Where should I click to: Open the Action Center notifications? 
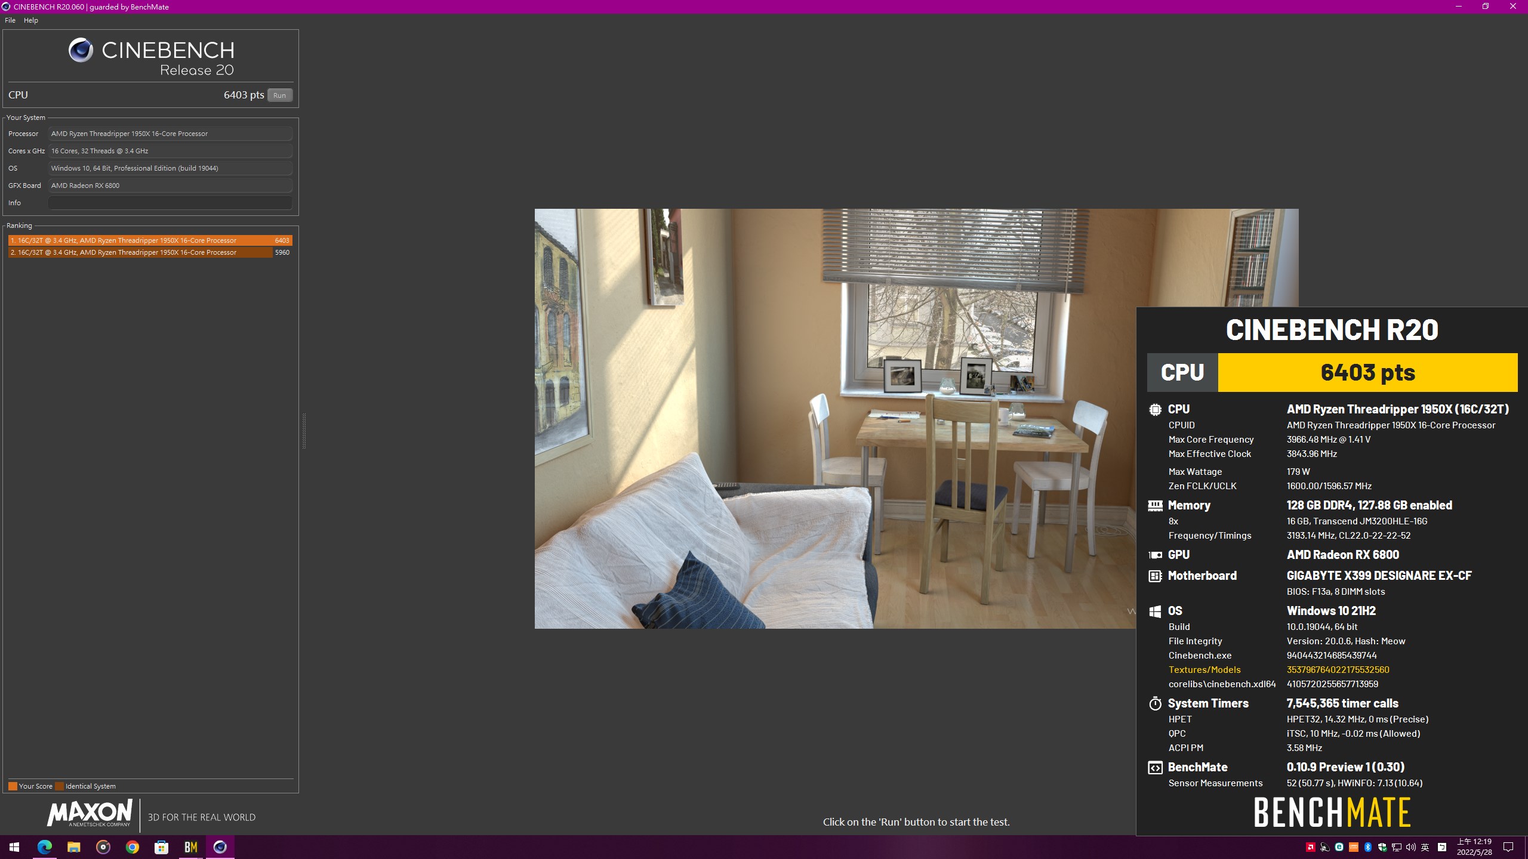1508,847
